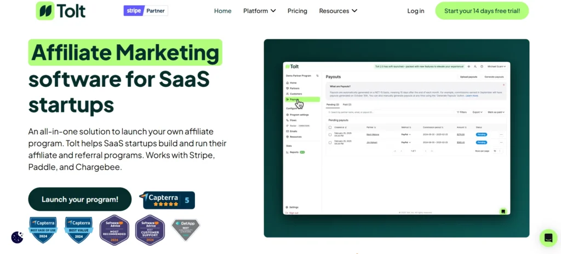Screen dimensions: 561x254
Task: Open Reports in the dashboard sidebar
Action: coord(294,152)
